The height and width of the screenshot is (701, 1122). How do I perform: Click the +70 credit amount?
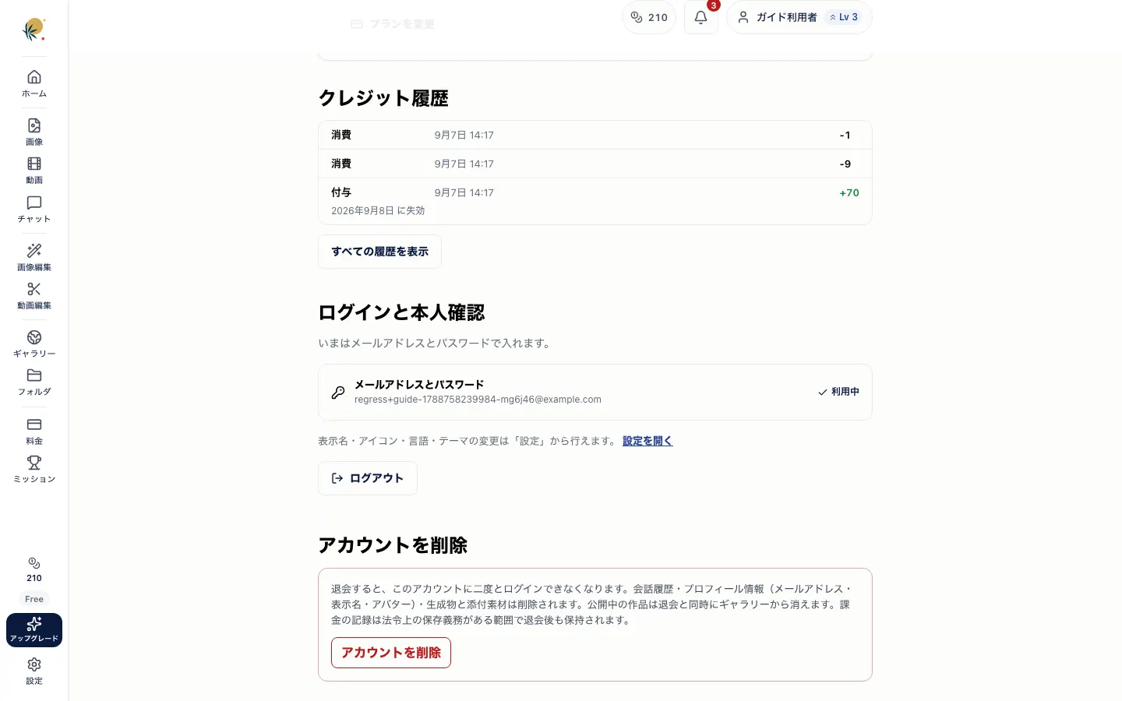[x=849, y=192]
